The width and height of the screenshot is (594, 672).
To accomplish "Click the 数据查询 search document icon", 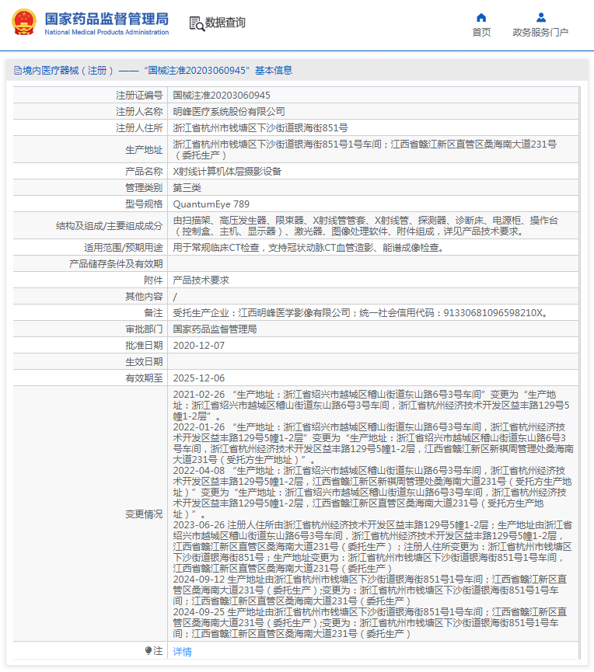I will click(x=197, y=23).
